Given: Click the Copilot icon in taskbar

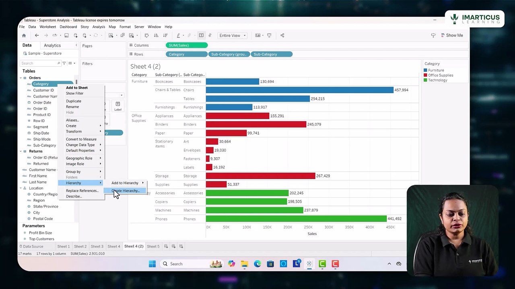Looking at the screenshot, I should coord(231,264).
